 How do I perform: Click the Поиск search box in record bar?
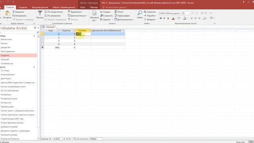[96, 139]
